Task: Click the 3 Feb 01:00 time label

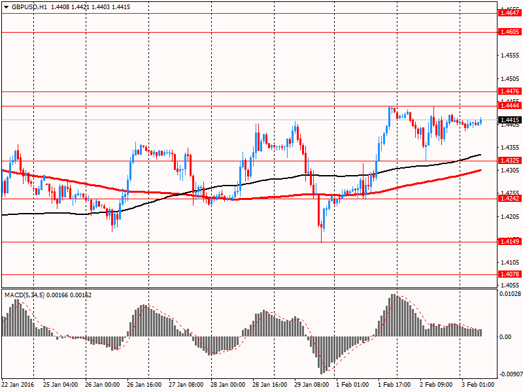Action: coord(478,384)
